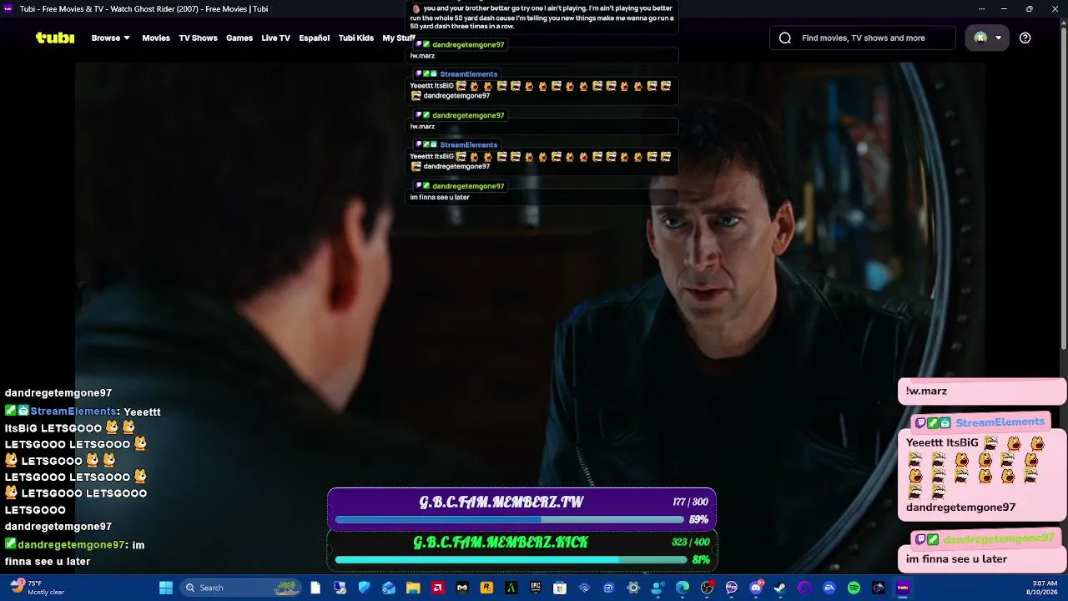
Task: Open Microsoft Edge from the taskbar
Action: 683,588
